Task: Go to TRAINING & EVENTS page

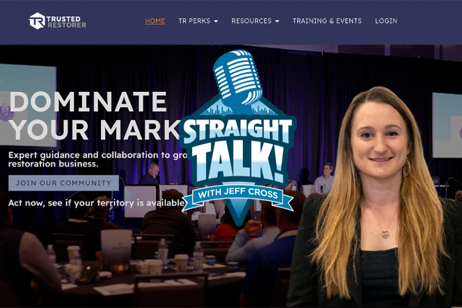Action: [x=327, y=21]
